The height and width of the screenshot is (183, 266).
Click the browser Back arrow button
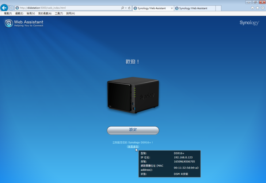coord(4,8)
